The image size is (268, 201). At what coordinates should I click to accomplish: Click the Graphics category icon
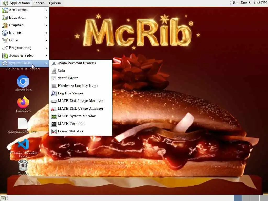5,25
